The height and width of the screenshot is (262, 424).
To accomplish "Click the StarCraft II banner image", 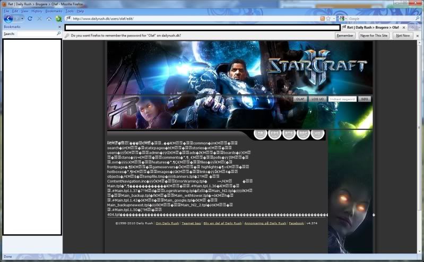I will (x=240, y=67).
